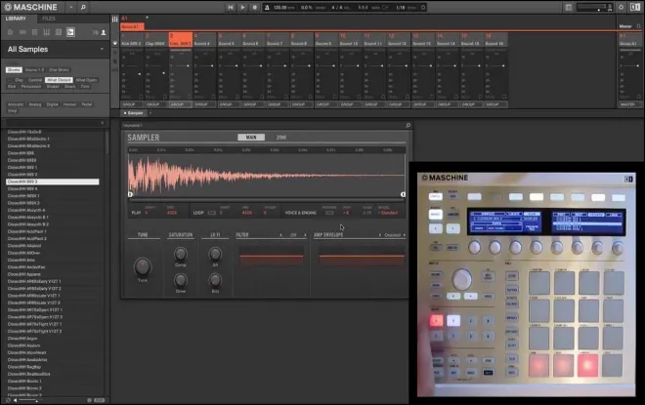
Task: Select the Instruments file type icon in Library
Action: pos(47,32)
